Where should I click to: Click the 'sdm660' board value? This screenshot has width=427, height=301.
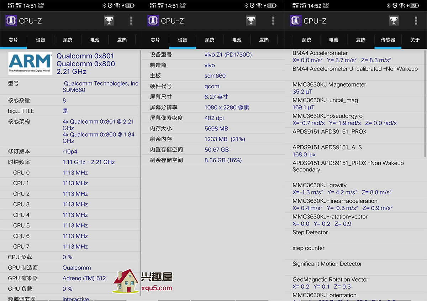(215, 76)
